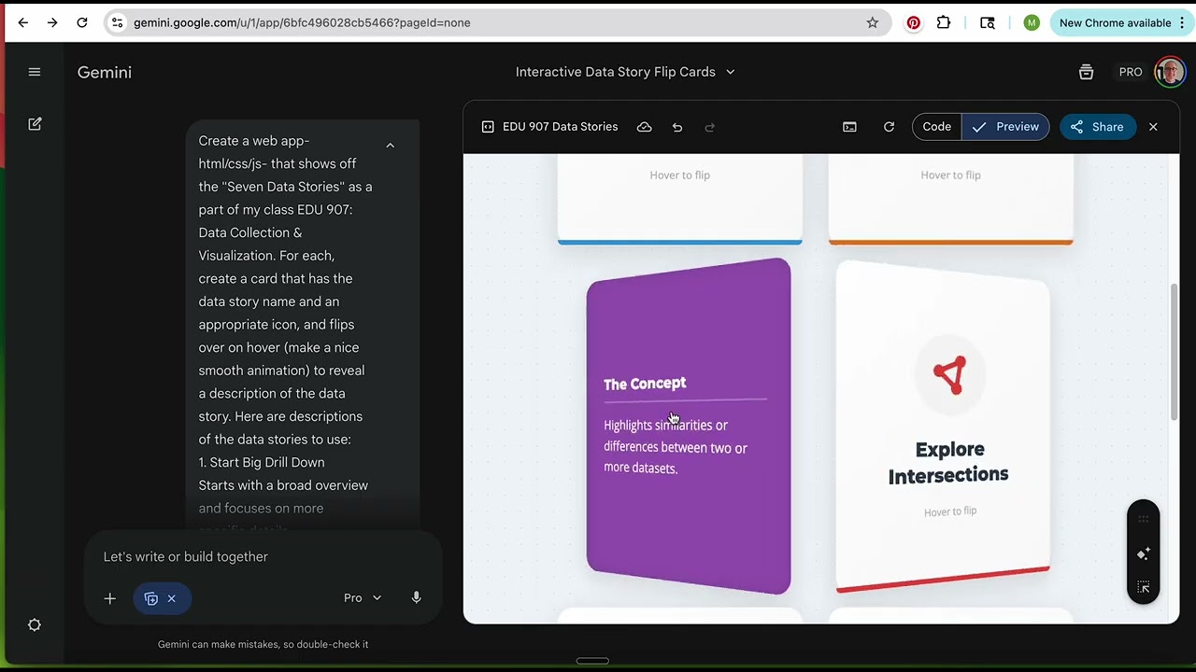The image size is (1196, 672).
Task: Click the element select icon in the floating toolbar
Action: tap(1143, 587)
